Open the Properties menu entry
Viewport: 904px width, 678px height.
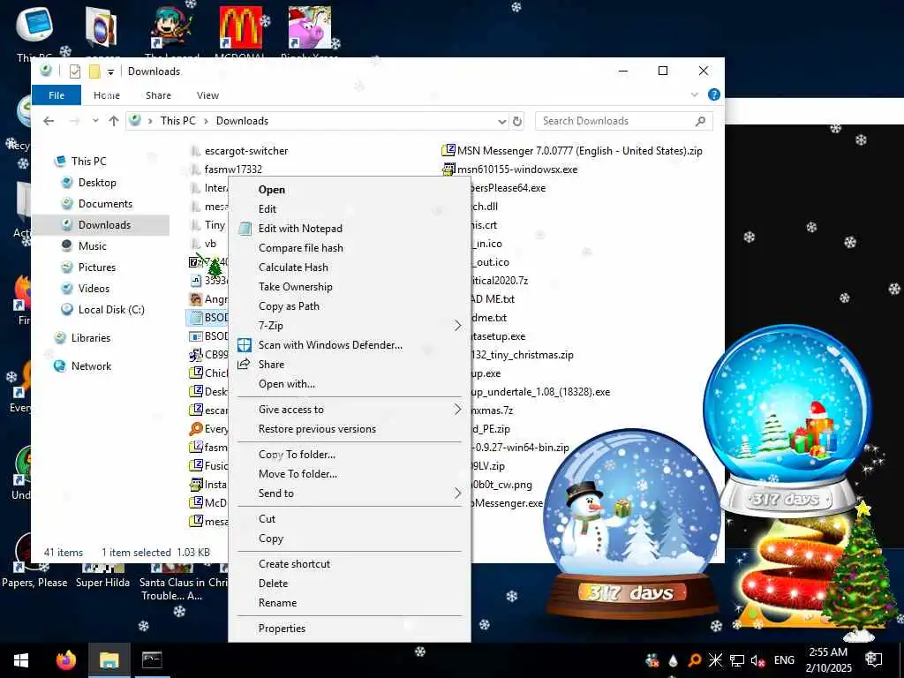click(350, 629)
